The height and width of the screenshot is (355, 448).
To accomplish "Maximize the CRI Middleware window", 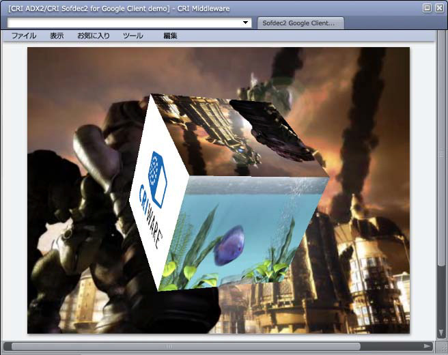I will (x=427, y=8).
